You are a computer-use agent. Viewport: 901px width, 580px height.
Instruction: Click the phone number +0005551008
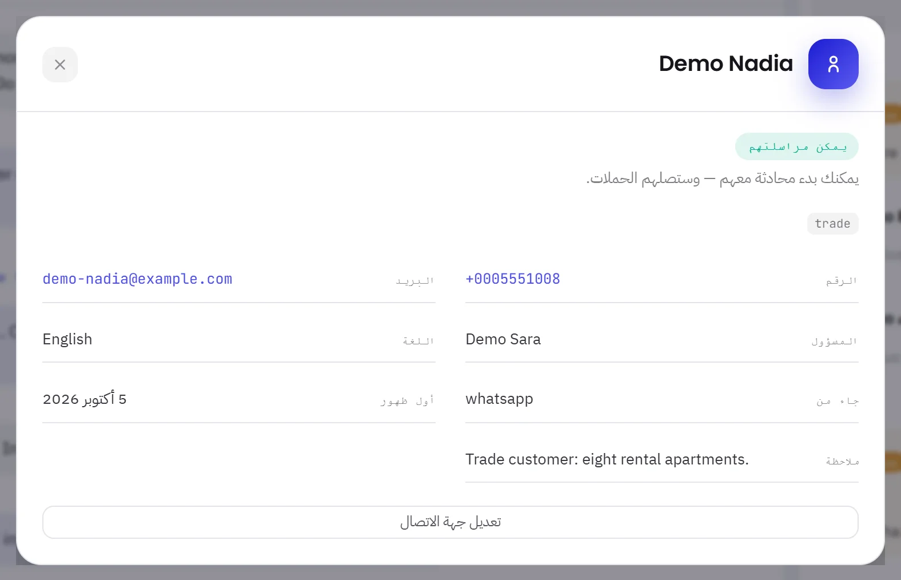513,279
